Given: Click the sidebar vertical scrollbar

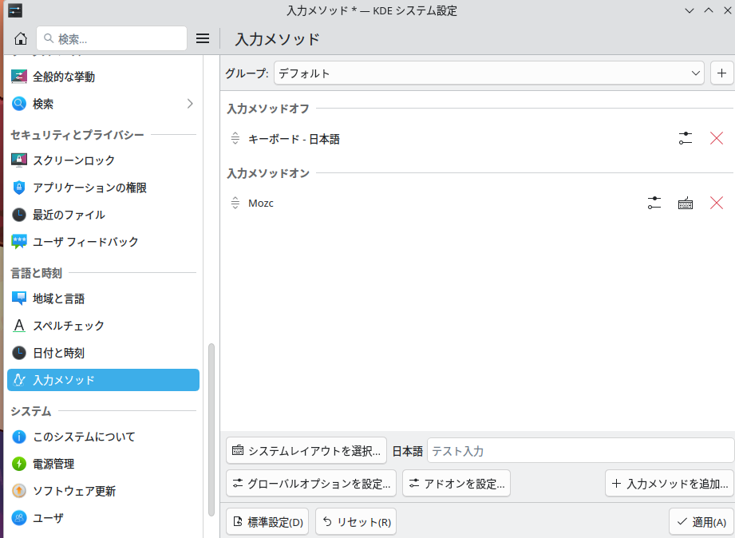Looking at the screenshot, I should pos(211,429).
